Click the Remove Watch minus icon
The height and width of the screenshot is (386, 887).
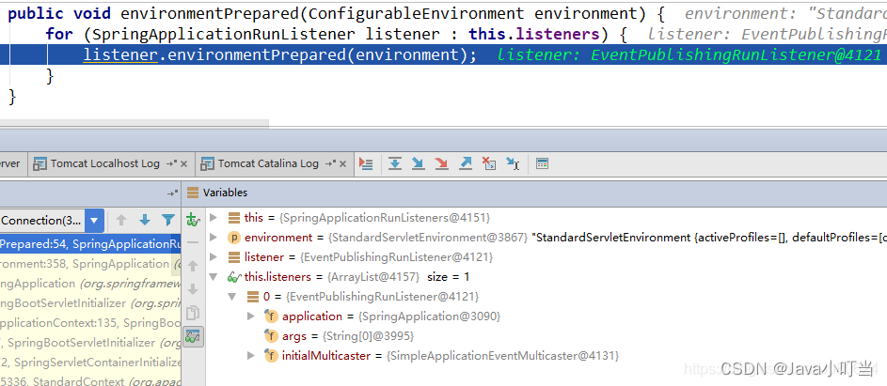194,242
